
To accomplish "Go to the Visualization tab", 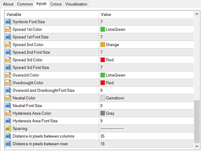I will tap(76, 4).
